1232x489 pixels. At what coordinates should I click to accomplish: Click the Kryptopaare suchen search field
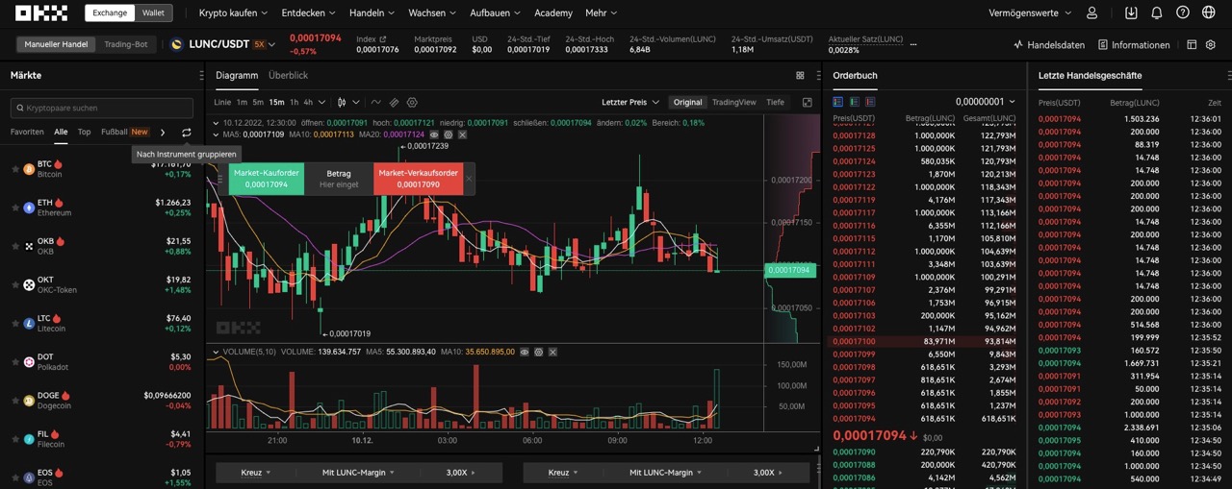[x=102, y=108]
